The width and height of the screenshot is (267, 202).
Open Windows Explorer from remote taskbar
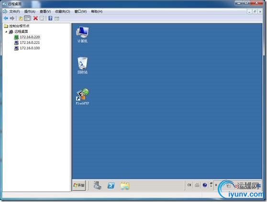(x=125, y=185)
